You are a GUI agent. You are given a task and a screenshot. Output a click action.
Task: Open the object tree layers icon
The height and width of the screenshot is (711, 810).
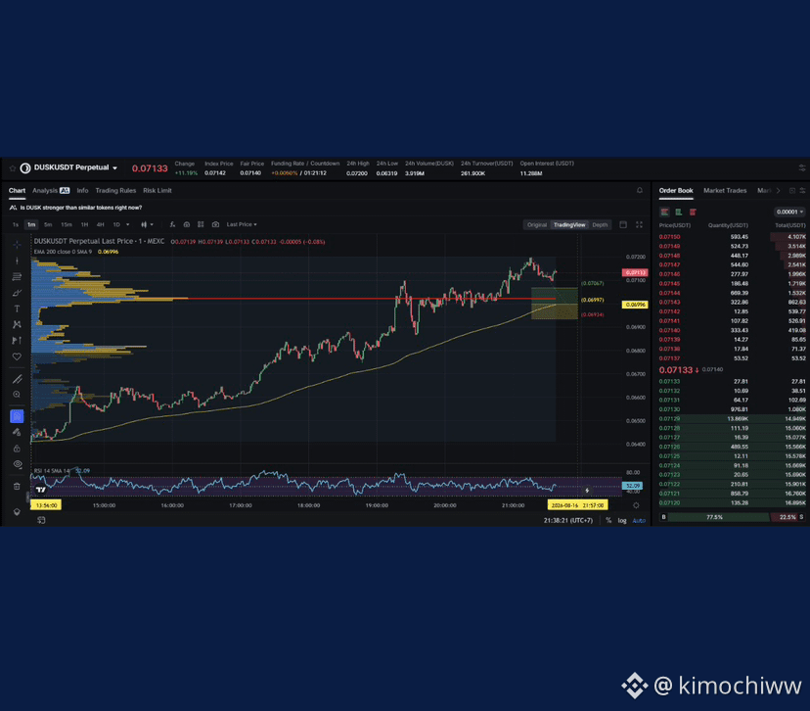pos(17,512)
